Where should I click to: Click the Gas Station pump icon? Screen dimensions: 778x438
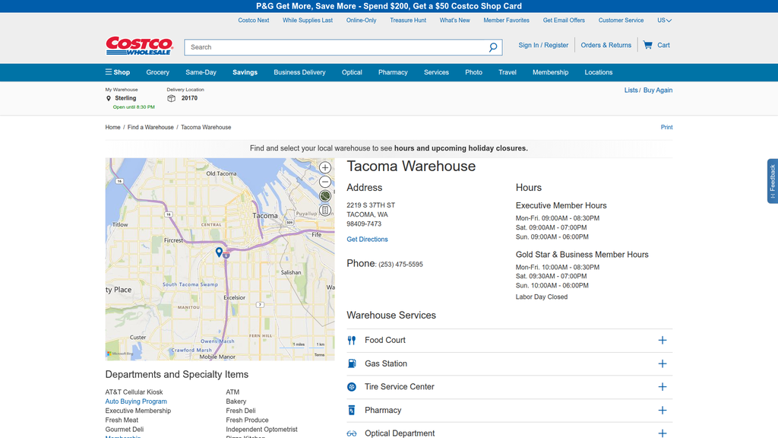tap(352, 363)
